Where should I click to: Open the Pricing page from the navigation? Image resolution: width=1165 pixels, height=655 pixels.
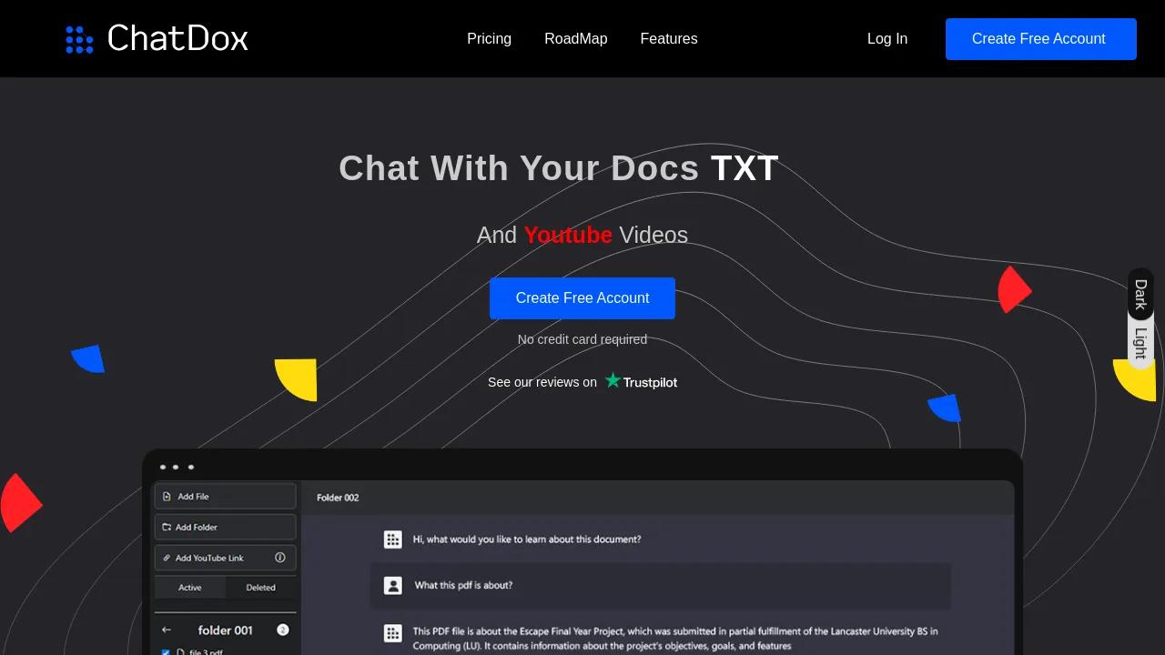490,39
